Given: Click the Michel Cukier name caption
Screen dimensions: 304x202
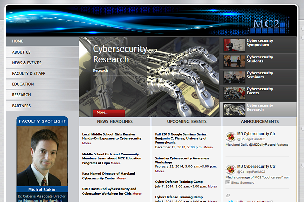Looking at the screenshot, I should (x=43, y=190).
